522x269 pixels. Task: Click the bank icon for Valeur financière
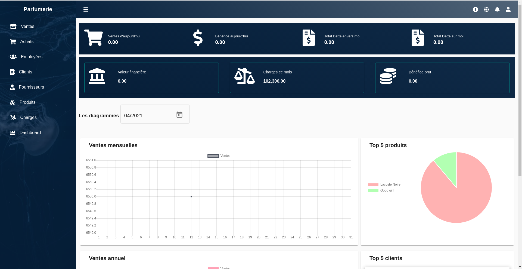click(x=97, y=76)
